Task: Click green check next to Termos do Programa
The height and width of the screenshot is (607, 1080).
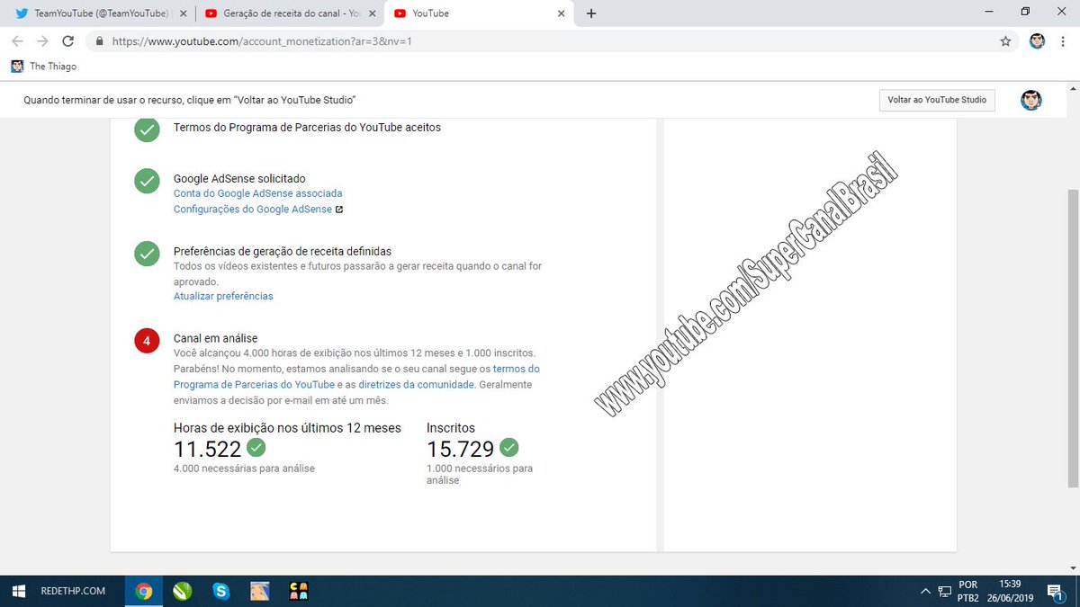Action: [x=147, y=129]
